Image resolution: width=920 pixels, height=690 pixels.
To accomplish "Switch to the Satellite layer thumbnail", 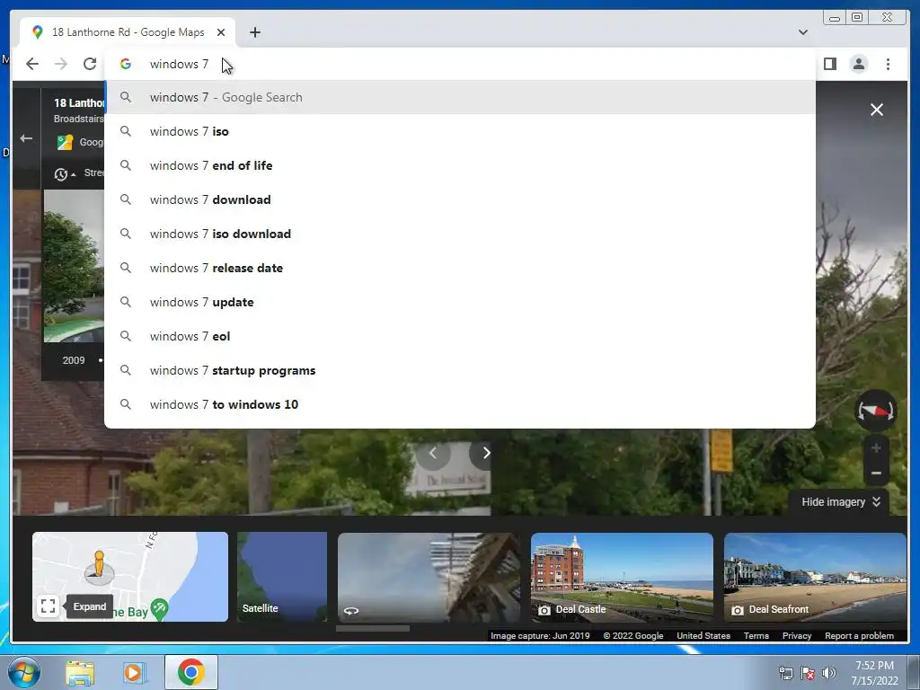I will pos(282,577).
